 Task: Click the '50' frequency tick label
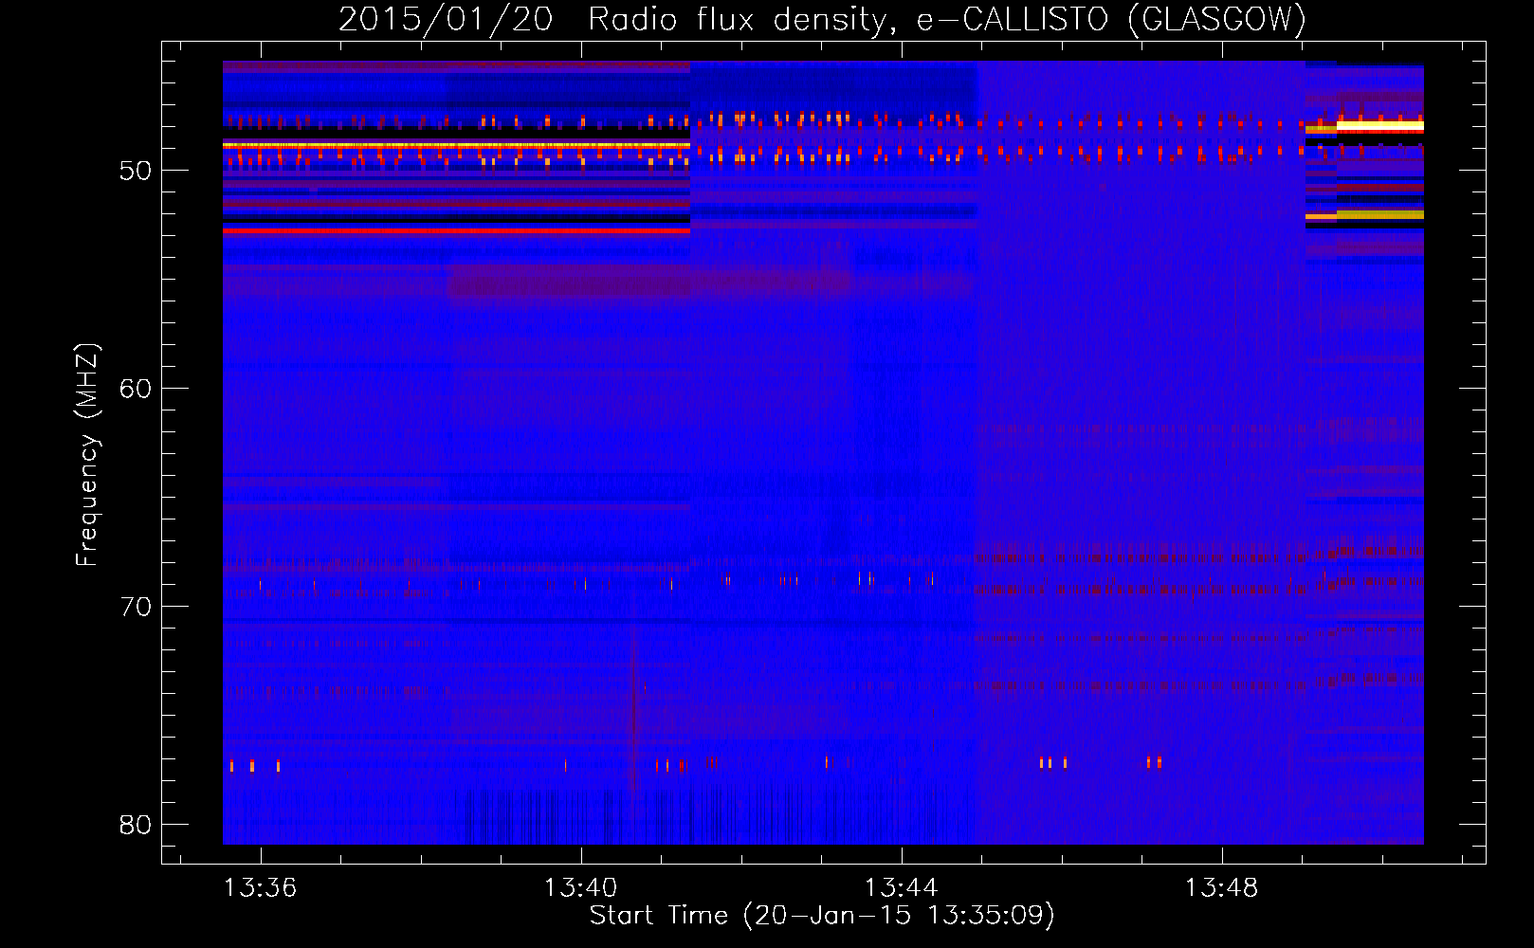(x=136, y=172)
